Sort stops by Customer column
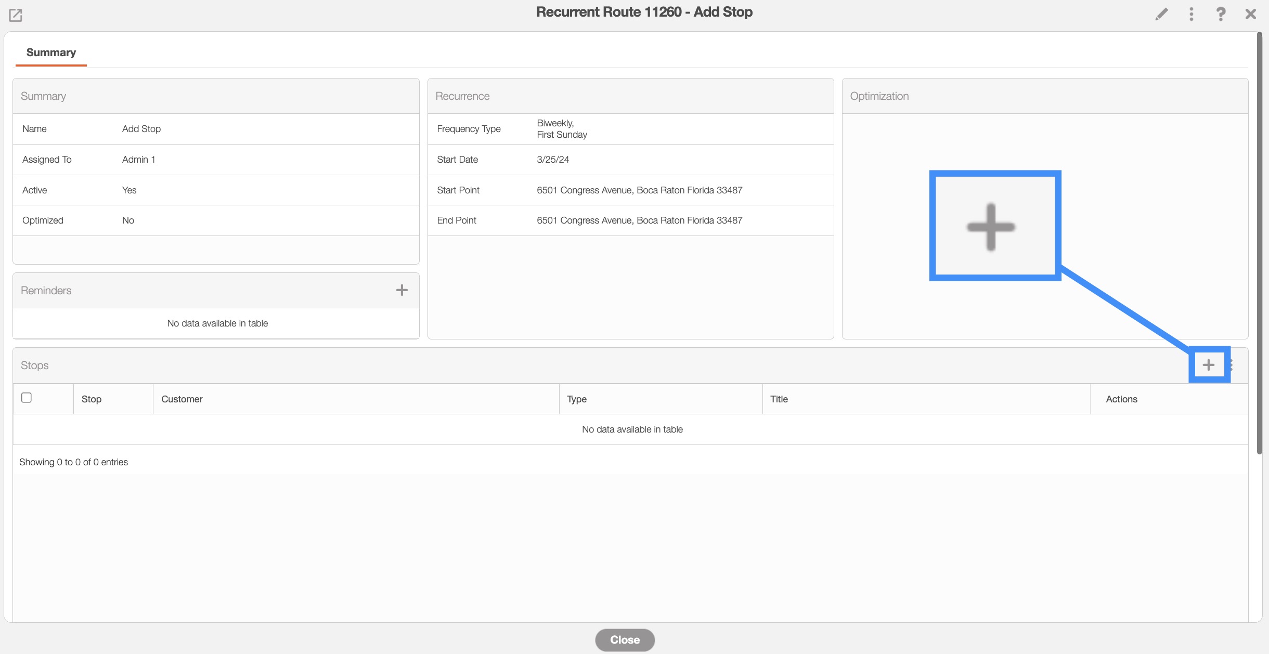1269x654 pixels. pos(182,399)
